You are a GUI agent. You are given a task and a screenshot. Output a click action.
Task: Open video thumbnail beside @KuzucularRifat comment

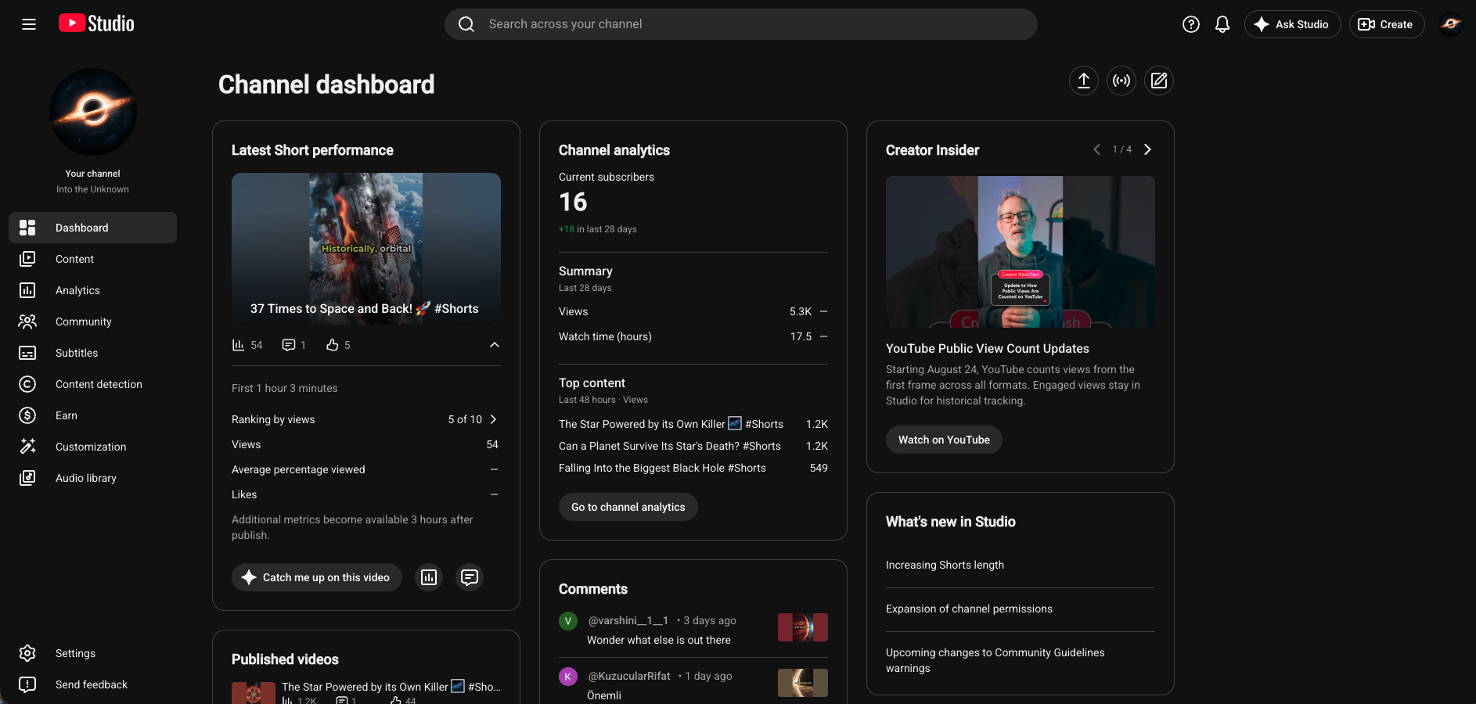click(x=803, y=683)
